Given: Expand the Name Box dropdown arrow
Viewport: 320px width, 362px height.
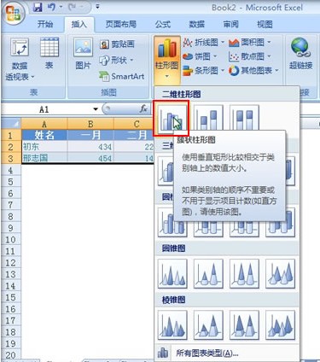Looking at the screenshot, I should point(96,109).
